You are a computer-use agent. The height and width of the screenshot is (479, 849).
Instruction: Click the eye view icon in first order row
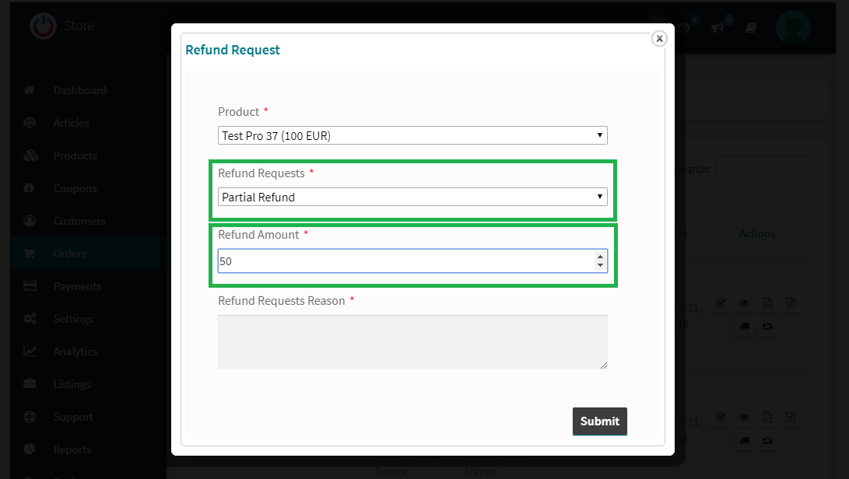tap(745, 303)
